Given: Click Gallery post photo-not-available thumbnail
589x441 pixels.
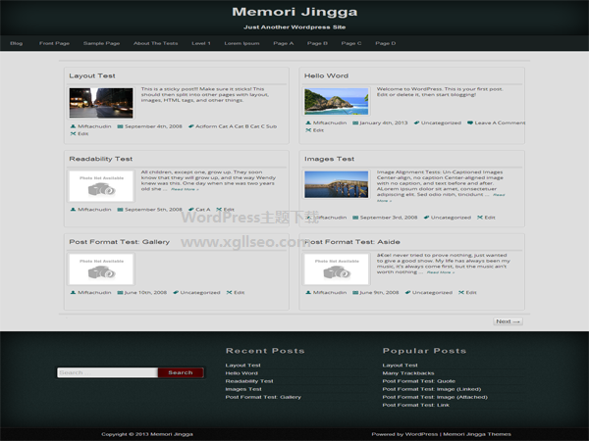Looking at the screenshot, I should [101, 269].
